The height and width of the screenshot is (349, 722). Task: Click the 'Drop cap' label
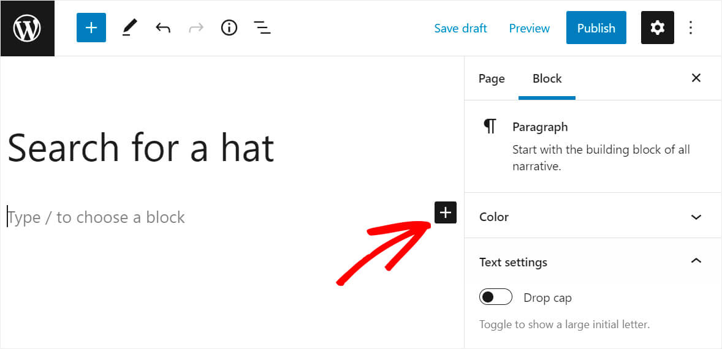tap(547, 298)
